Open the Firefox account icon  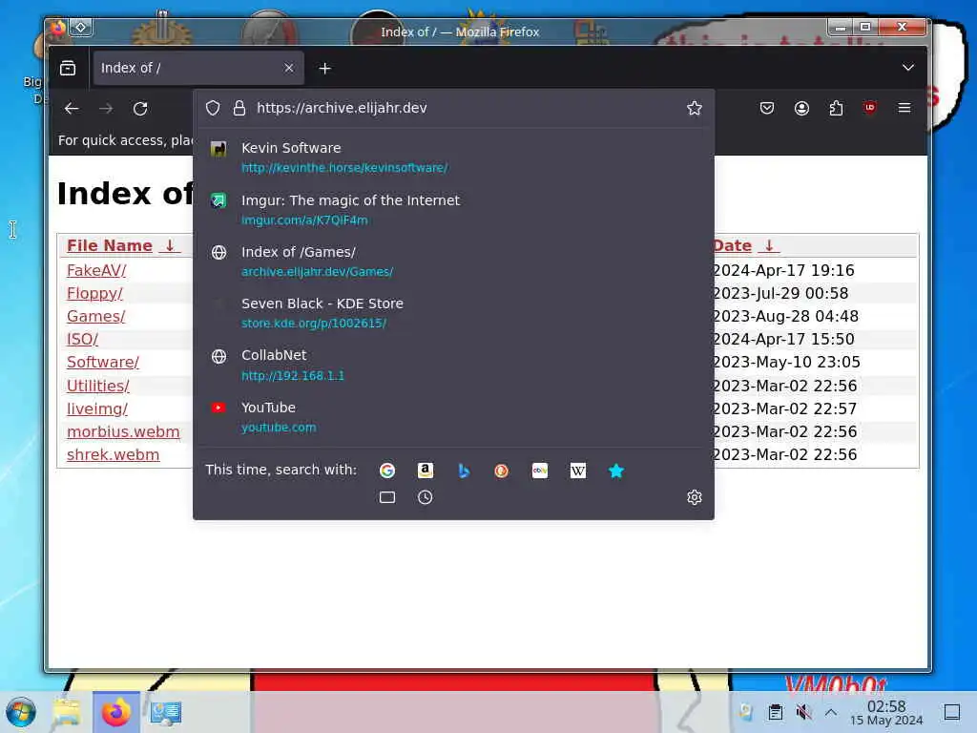point(801,109)
